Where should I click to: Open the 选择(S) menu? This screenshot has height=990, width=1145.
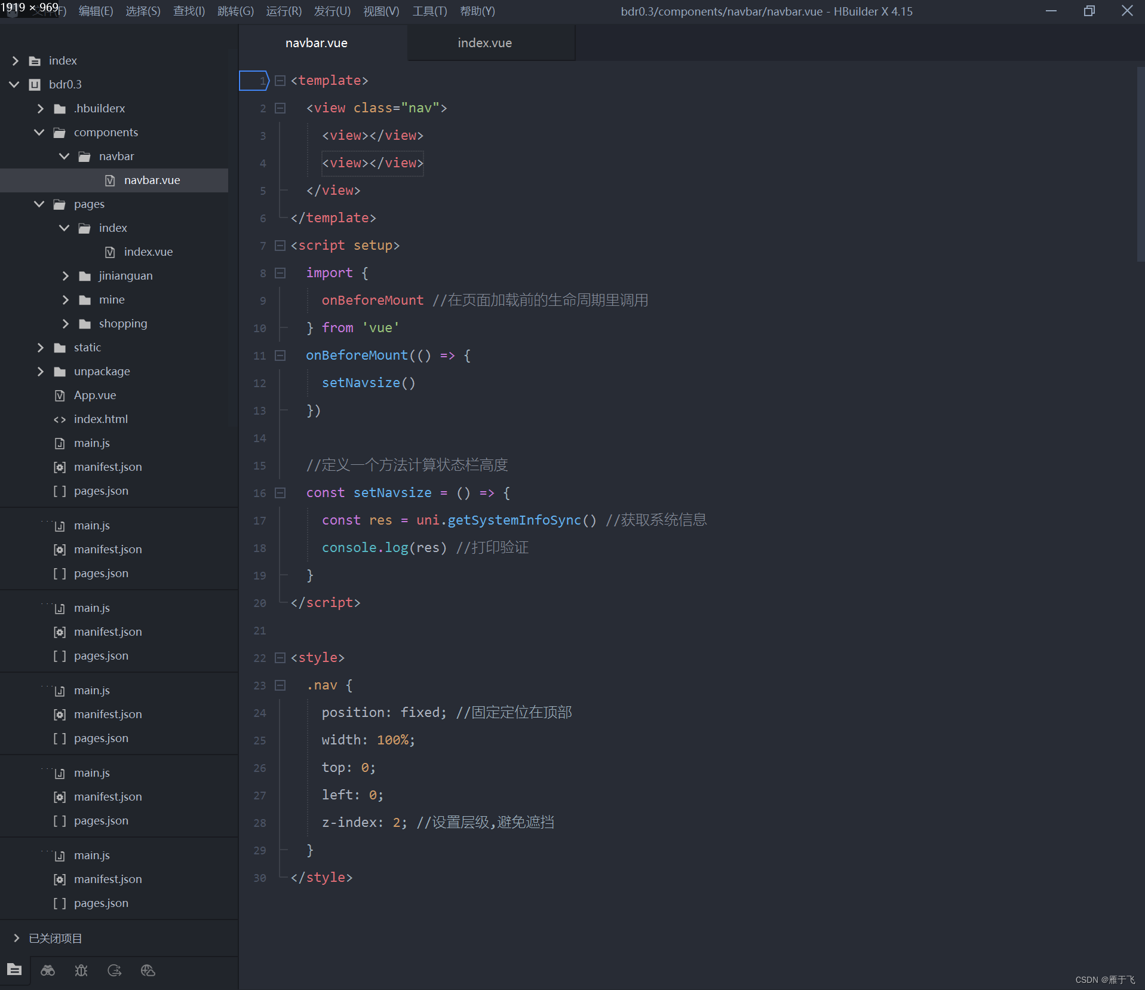coord(143,11)
